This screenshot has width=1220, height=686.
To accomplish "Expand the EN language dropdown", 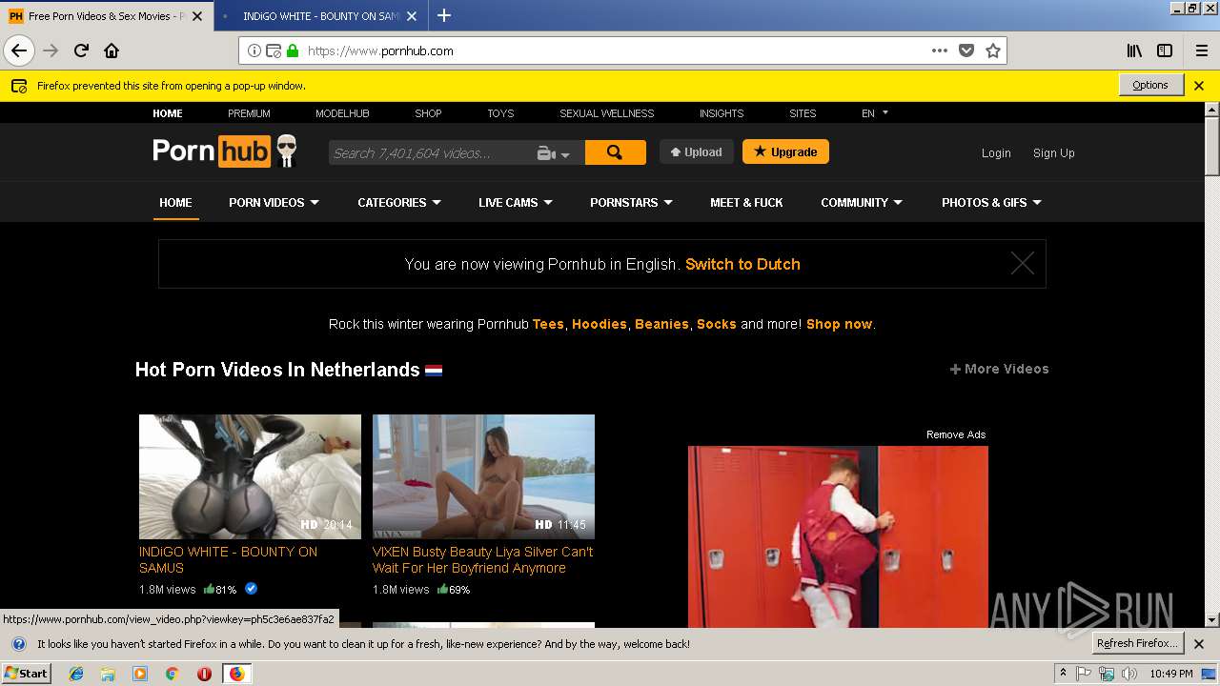I will (875, 112).
